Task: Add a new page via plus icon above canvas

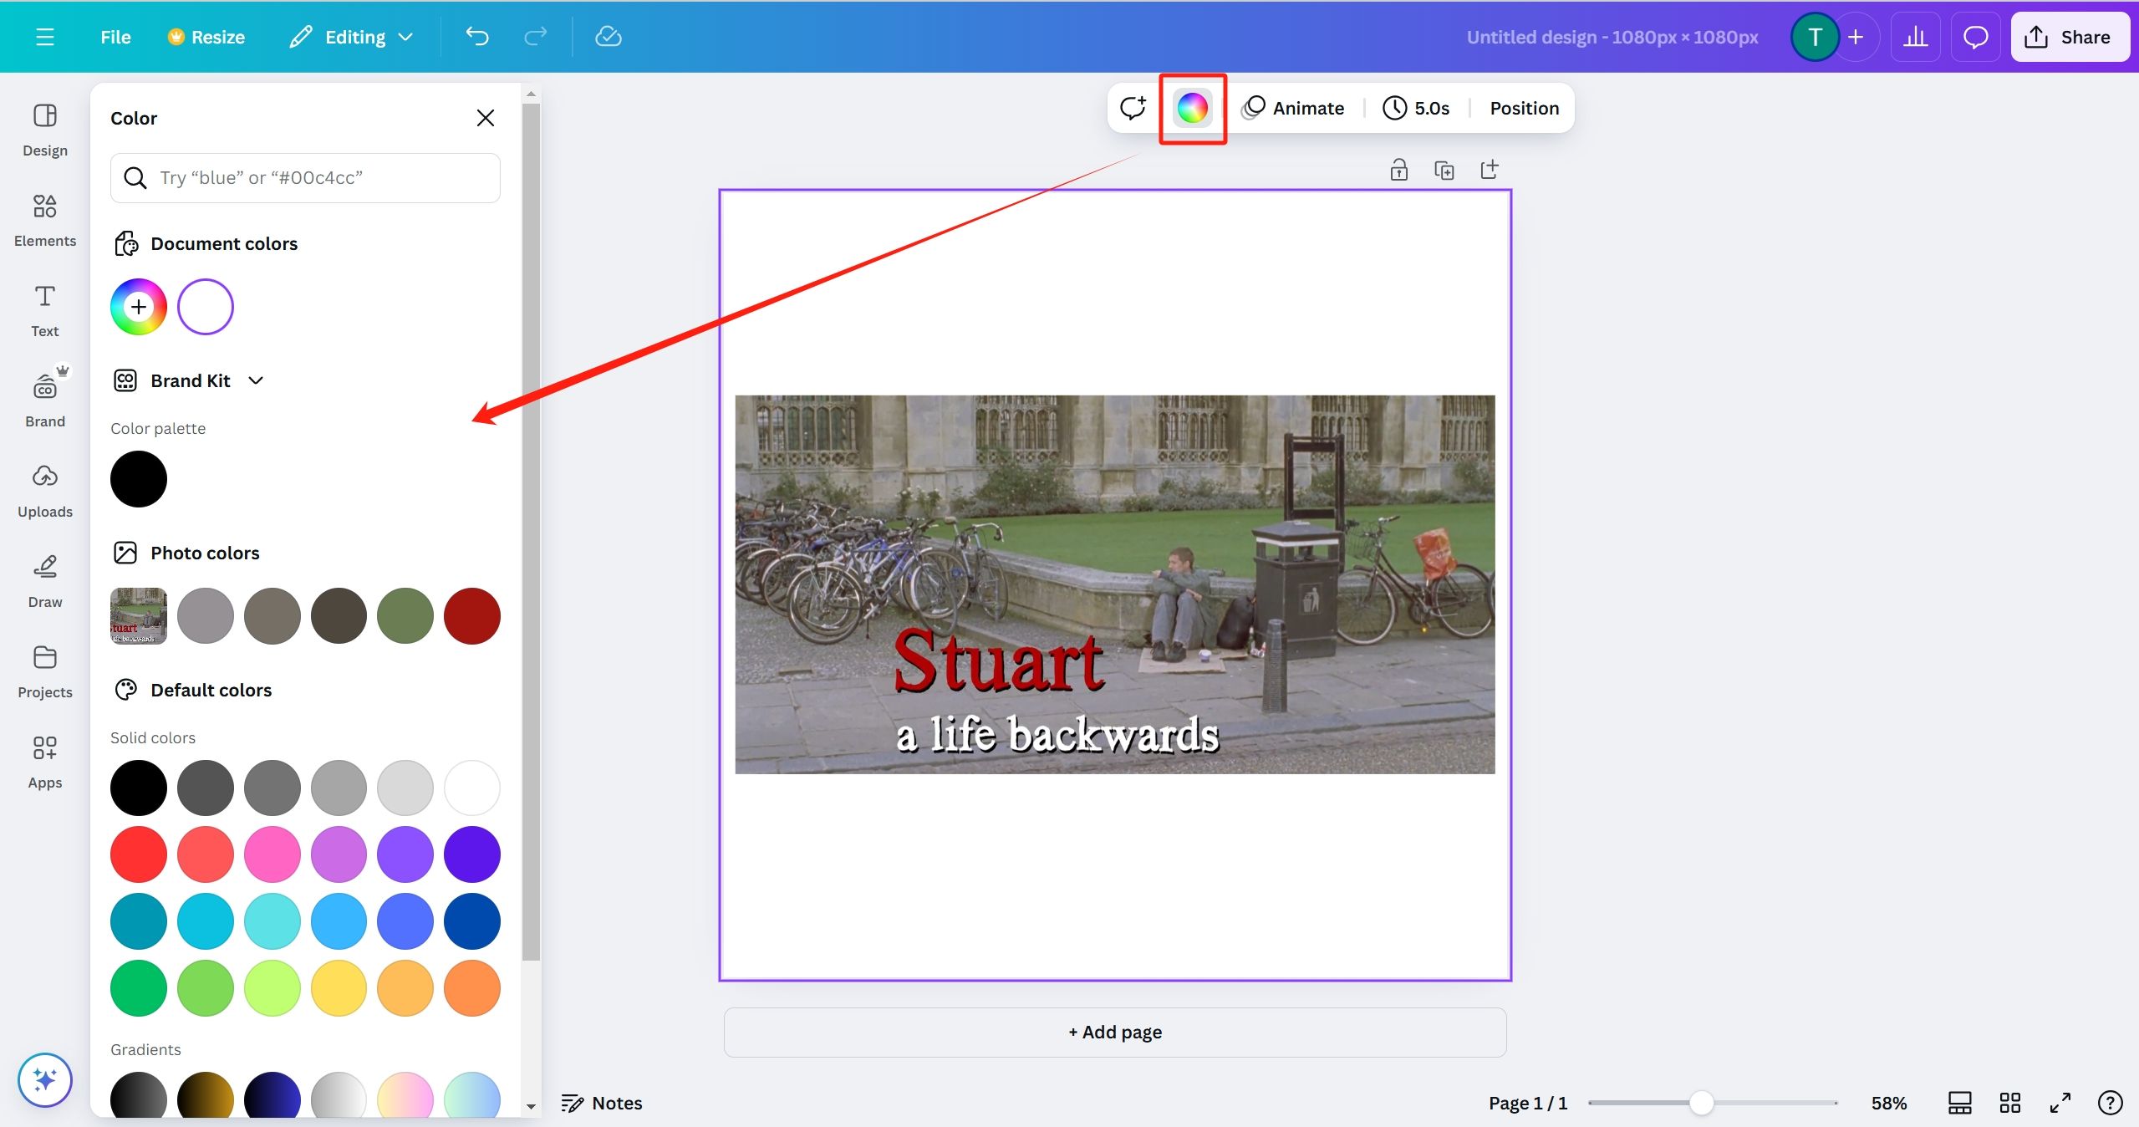Action: [x=1490, y=170]
